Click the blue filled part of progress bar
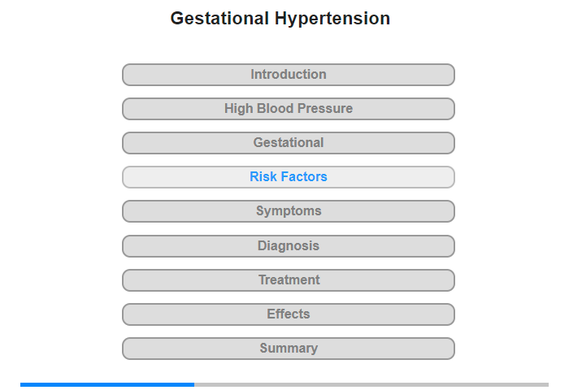This screenshot has height=390, width=569. coord(107,384)
